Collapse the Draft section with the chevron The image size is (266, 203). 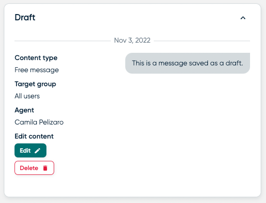243,18
